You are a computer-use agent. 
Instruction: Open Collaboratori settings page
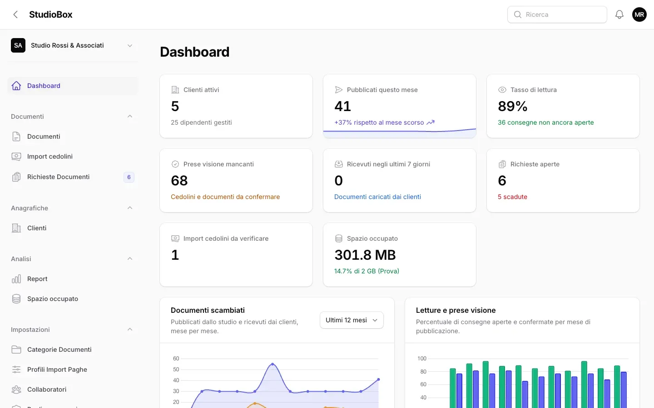[x=73, y=389]
